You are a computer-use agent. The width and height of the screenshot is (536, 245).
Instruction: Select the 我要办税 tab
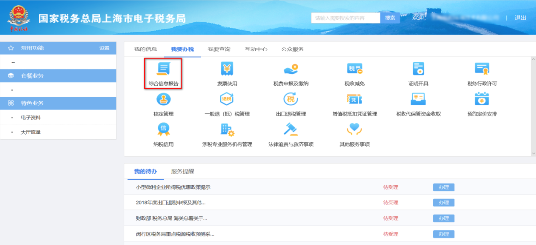pos(182,49)
